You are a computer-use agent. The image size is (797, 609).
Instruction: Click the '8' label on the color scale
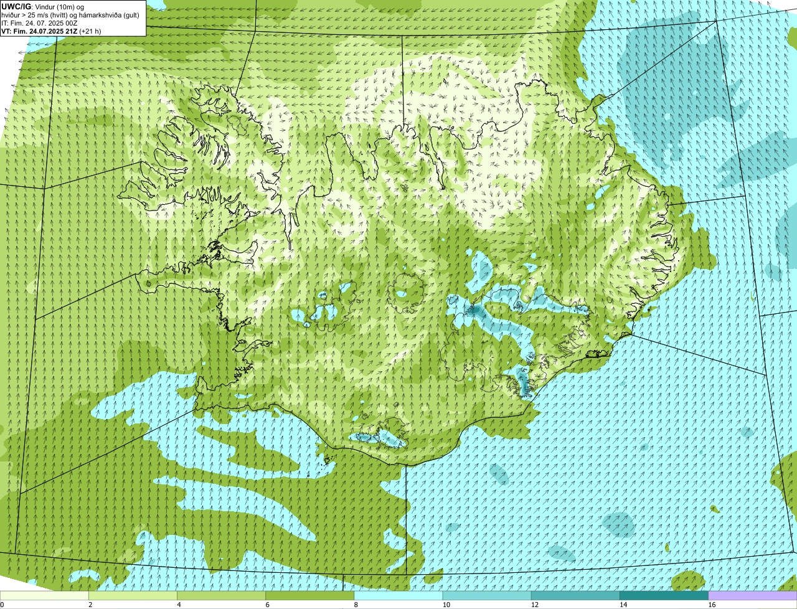[356, 605]
